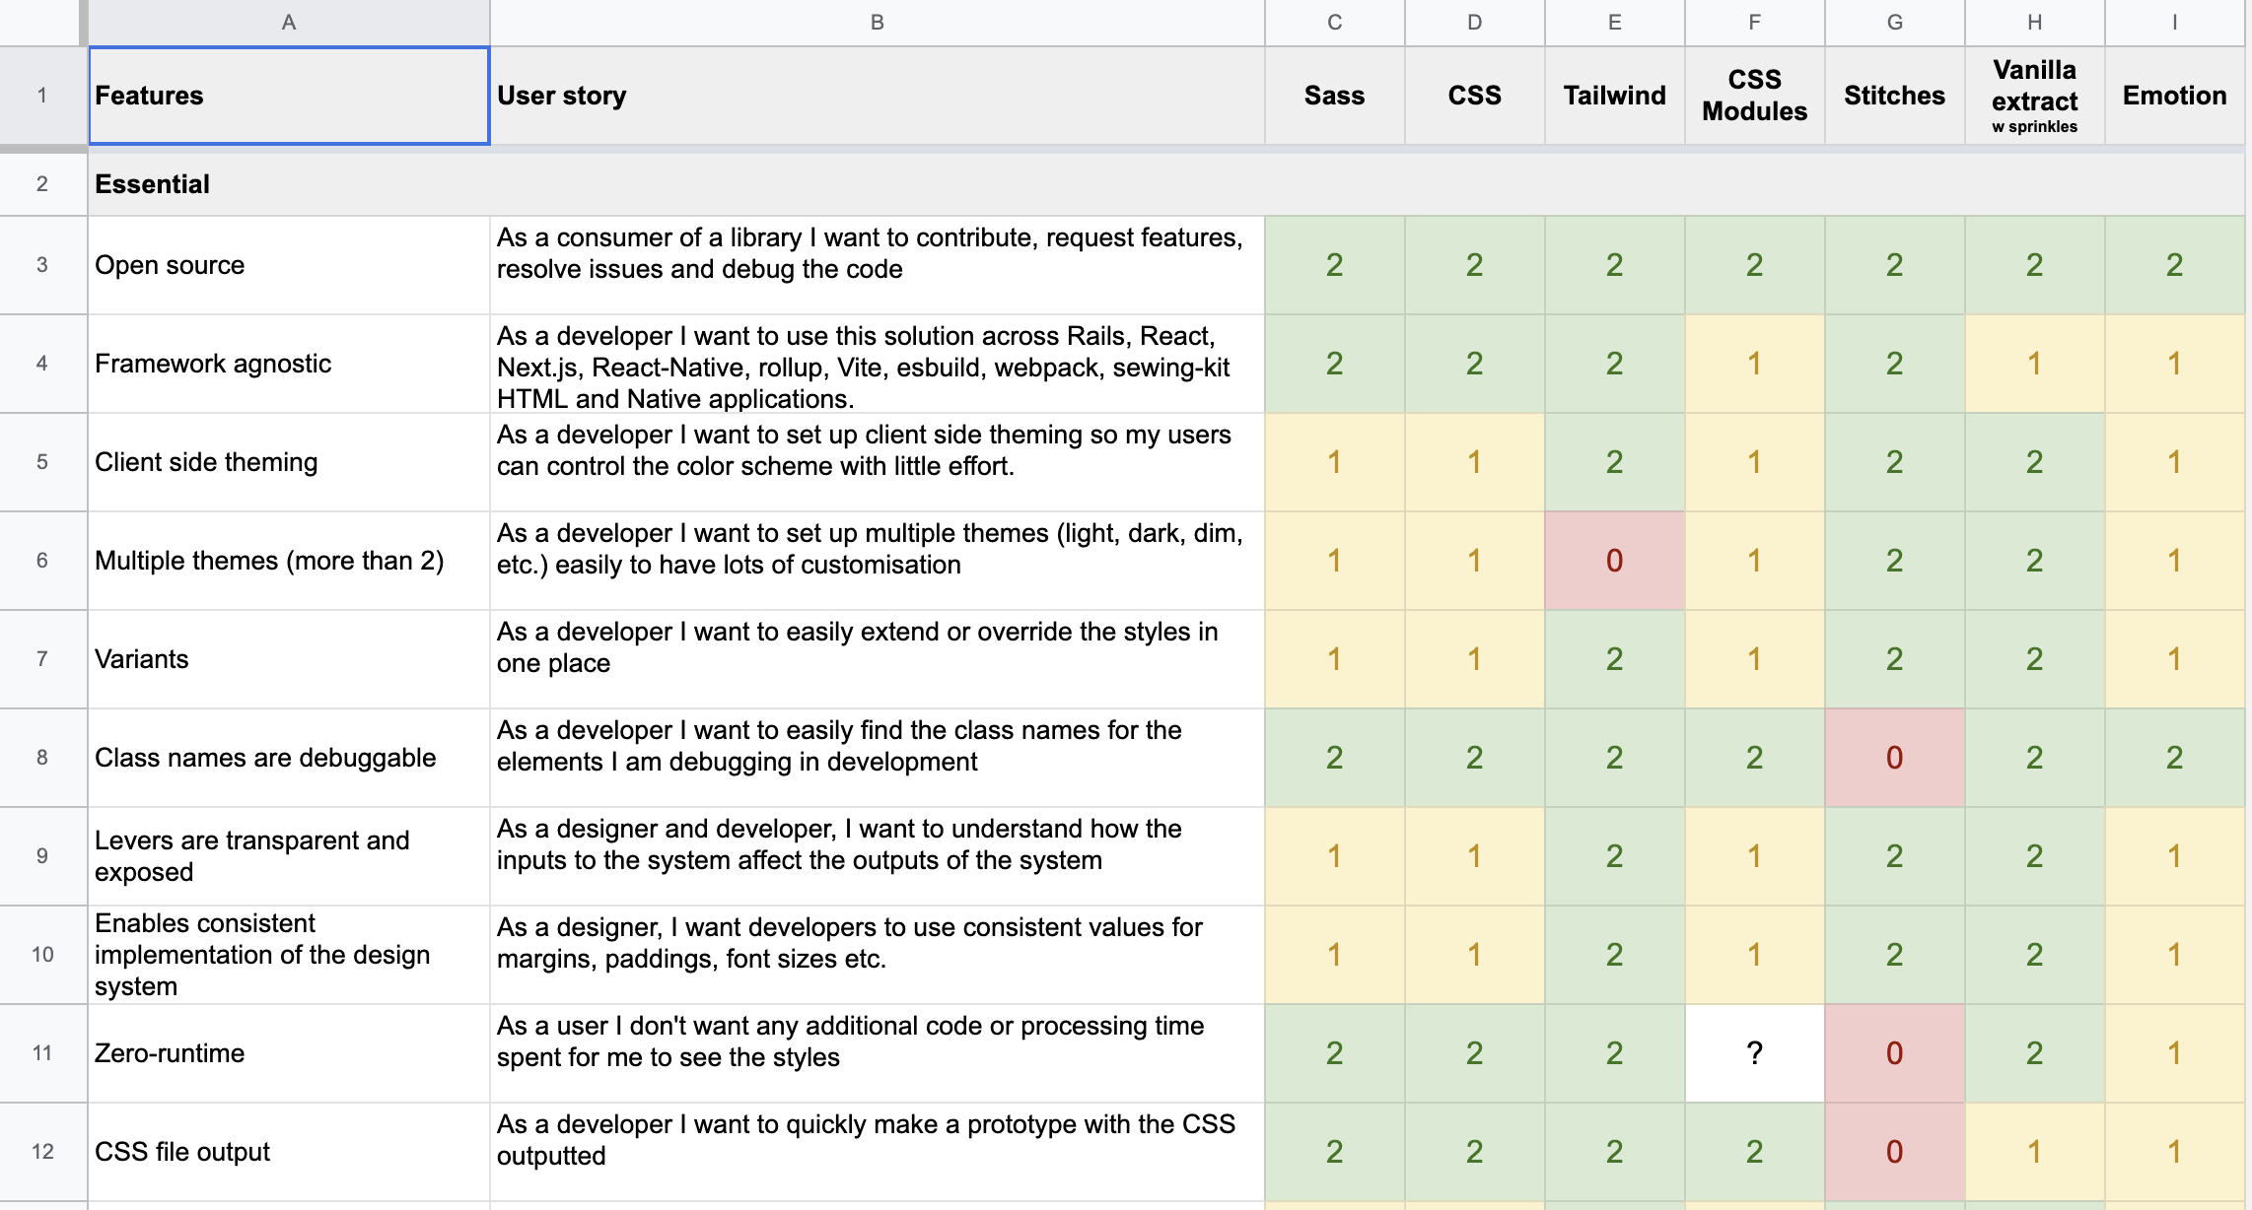Select Emotion's 2 for Class names debuggable
The height and width of the screenshot is (1210, 2252).
2175,758
